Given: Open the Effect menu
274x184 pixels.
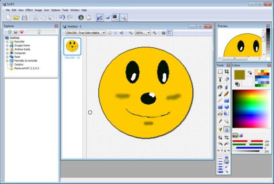Looking at the screenshot, I should pyautogui.click(x=29, y=10).
